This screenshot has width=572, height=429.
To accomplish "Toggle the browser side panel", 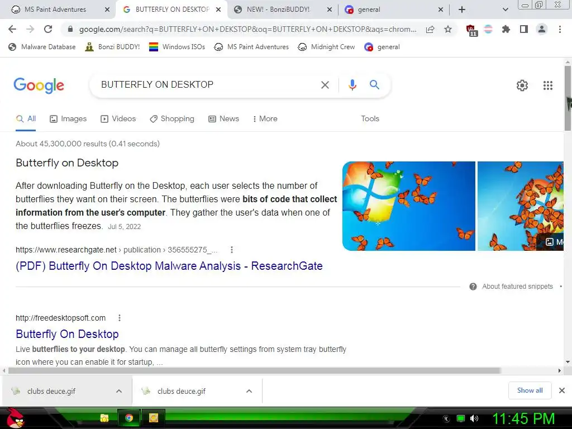I will (524, 29).
